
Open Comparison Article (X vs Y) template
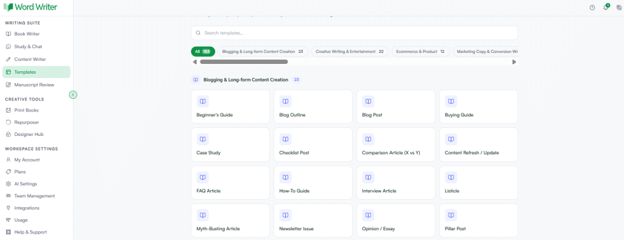click(x=395, y=144)
